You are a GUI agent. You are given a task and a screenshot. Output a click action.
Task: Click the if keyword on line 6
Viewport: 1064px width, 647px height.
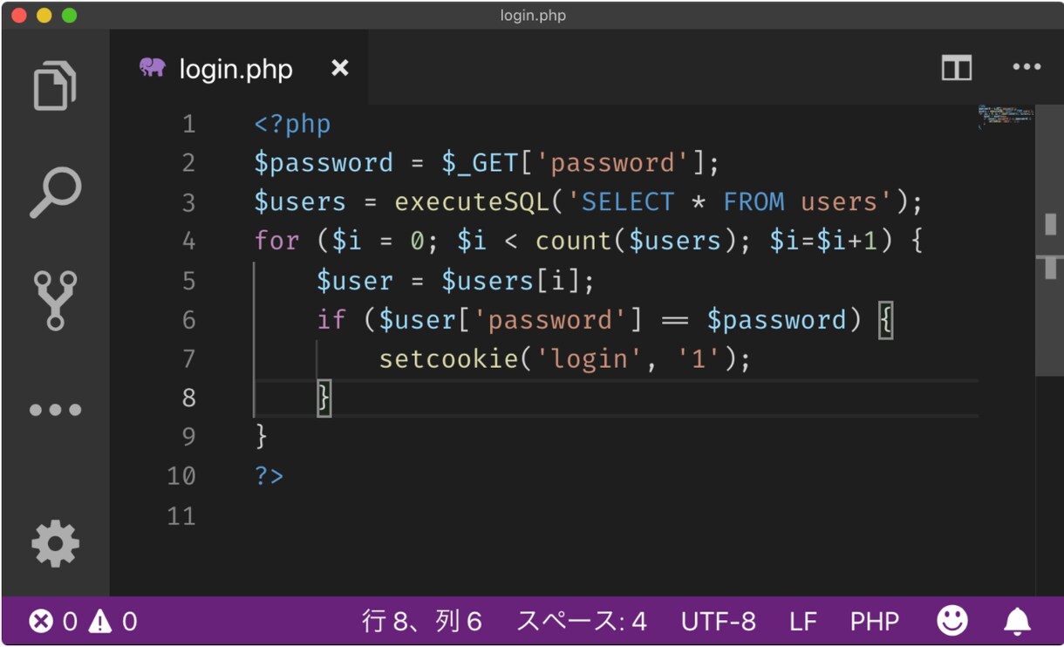pyautogui.click(x=331, y=319)
